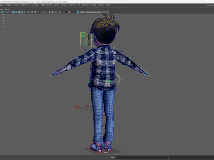This screenshot has width=214, height=160.
Task: Toggle wireframe on shaded icon
Action: (x=19, y=12)
